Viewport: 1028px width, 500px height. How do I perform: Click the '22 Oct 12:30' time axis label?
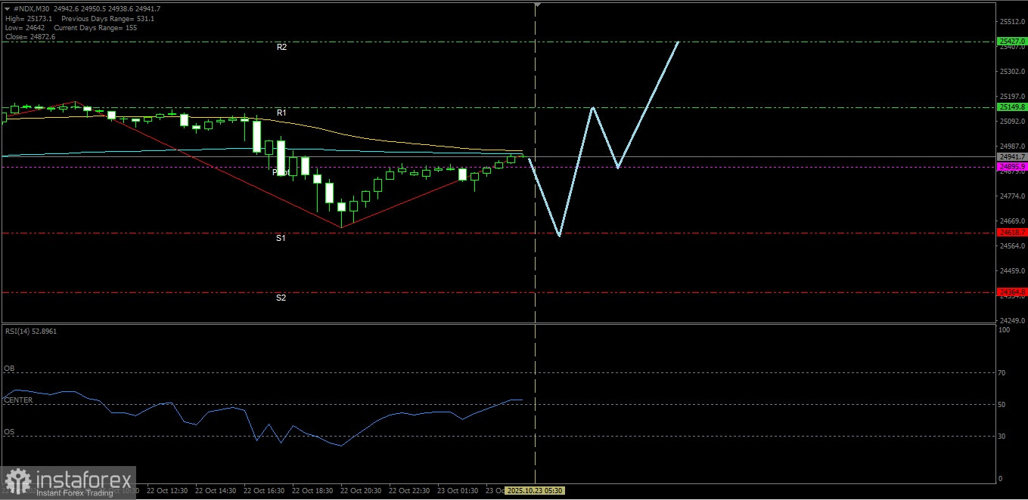167,491
